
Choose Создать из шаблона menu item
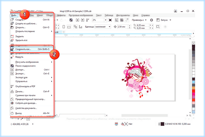point(32,24)
